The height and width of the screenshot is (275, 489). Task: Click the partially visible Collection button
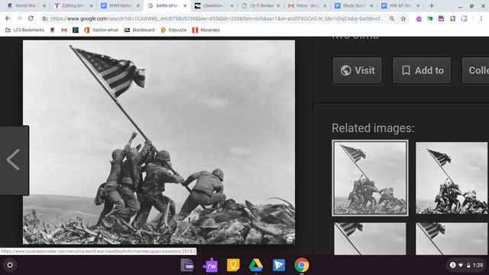click(x=475, y=70)
